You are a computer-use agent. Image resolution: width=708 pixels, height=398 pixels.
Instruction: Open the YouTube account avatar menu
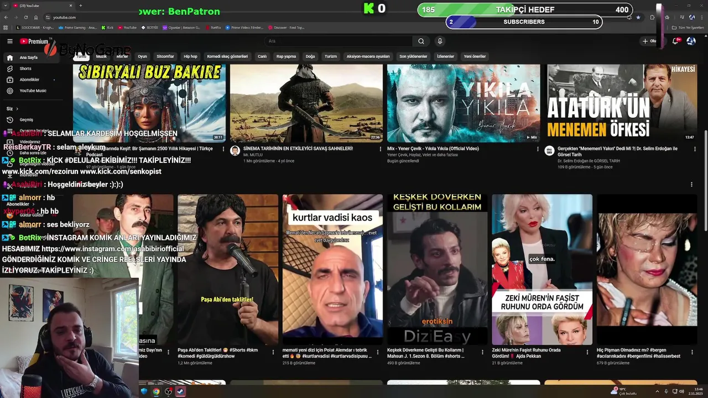click(691, 41)
